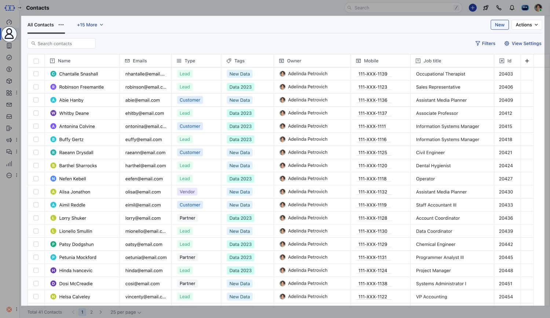550x318 pixels.
Task: Click mobile number 111-XXX-1138
Action: (x=373, y=284)
